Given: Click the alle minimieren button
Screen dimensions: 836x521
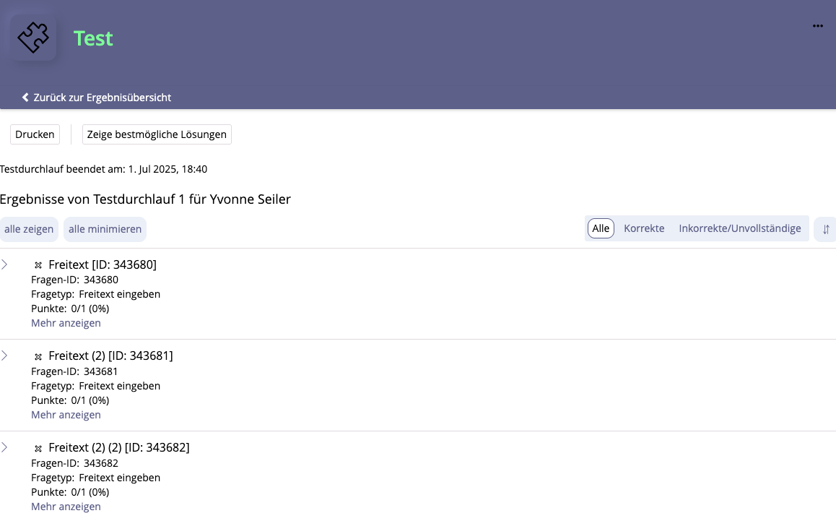Looking at the screenshot, I should [105, 229].
